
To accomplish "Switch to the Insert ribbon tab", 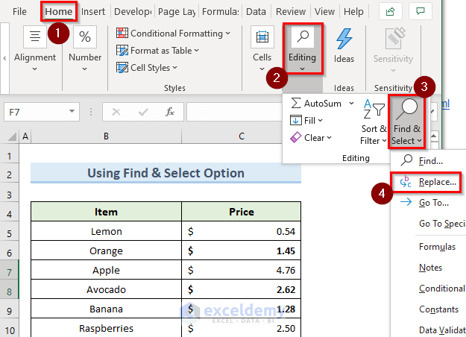I will pyautogui.click(x=93, y=12).
